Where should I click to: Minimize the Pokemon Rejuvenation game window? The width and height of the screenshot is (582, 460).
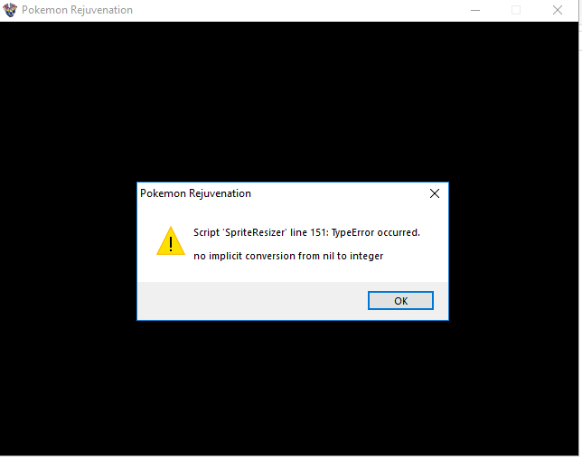click(x=475, y=10)
